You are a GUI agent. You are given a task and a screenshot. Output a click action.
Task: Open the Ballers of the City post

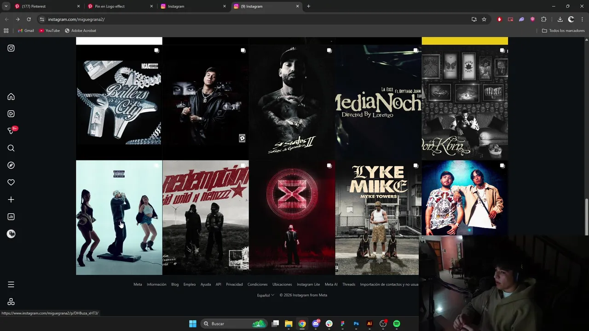(x=119, y=102)
